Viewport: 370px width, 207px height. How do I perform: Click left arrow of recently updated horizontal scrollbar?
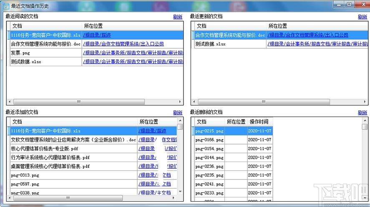(194, 102)
